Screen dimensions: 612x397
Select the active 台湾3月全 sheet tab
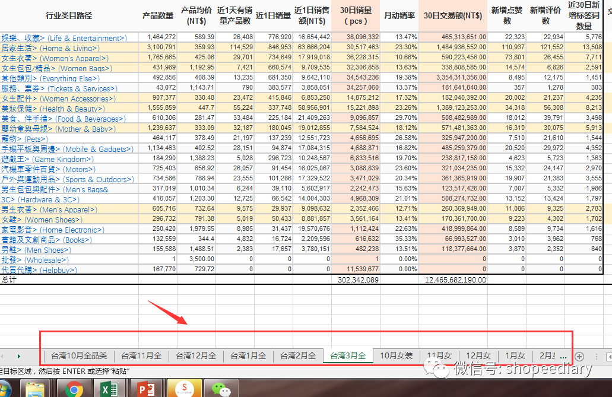point(348,355)
